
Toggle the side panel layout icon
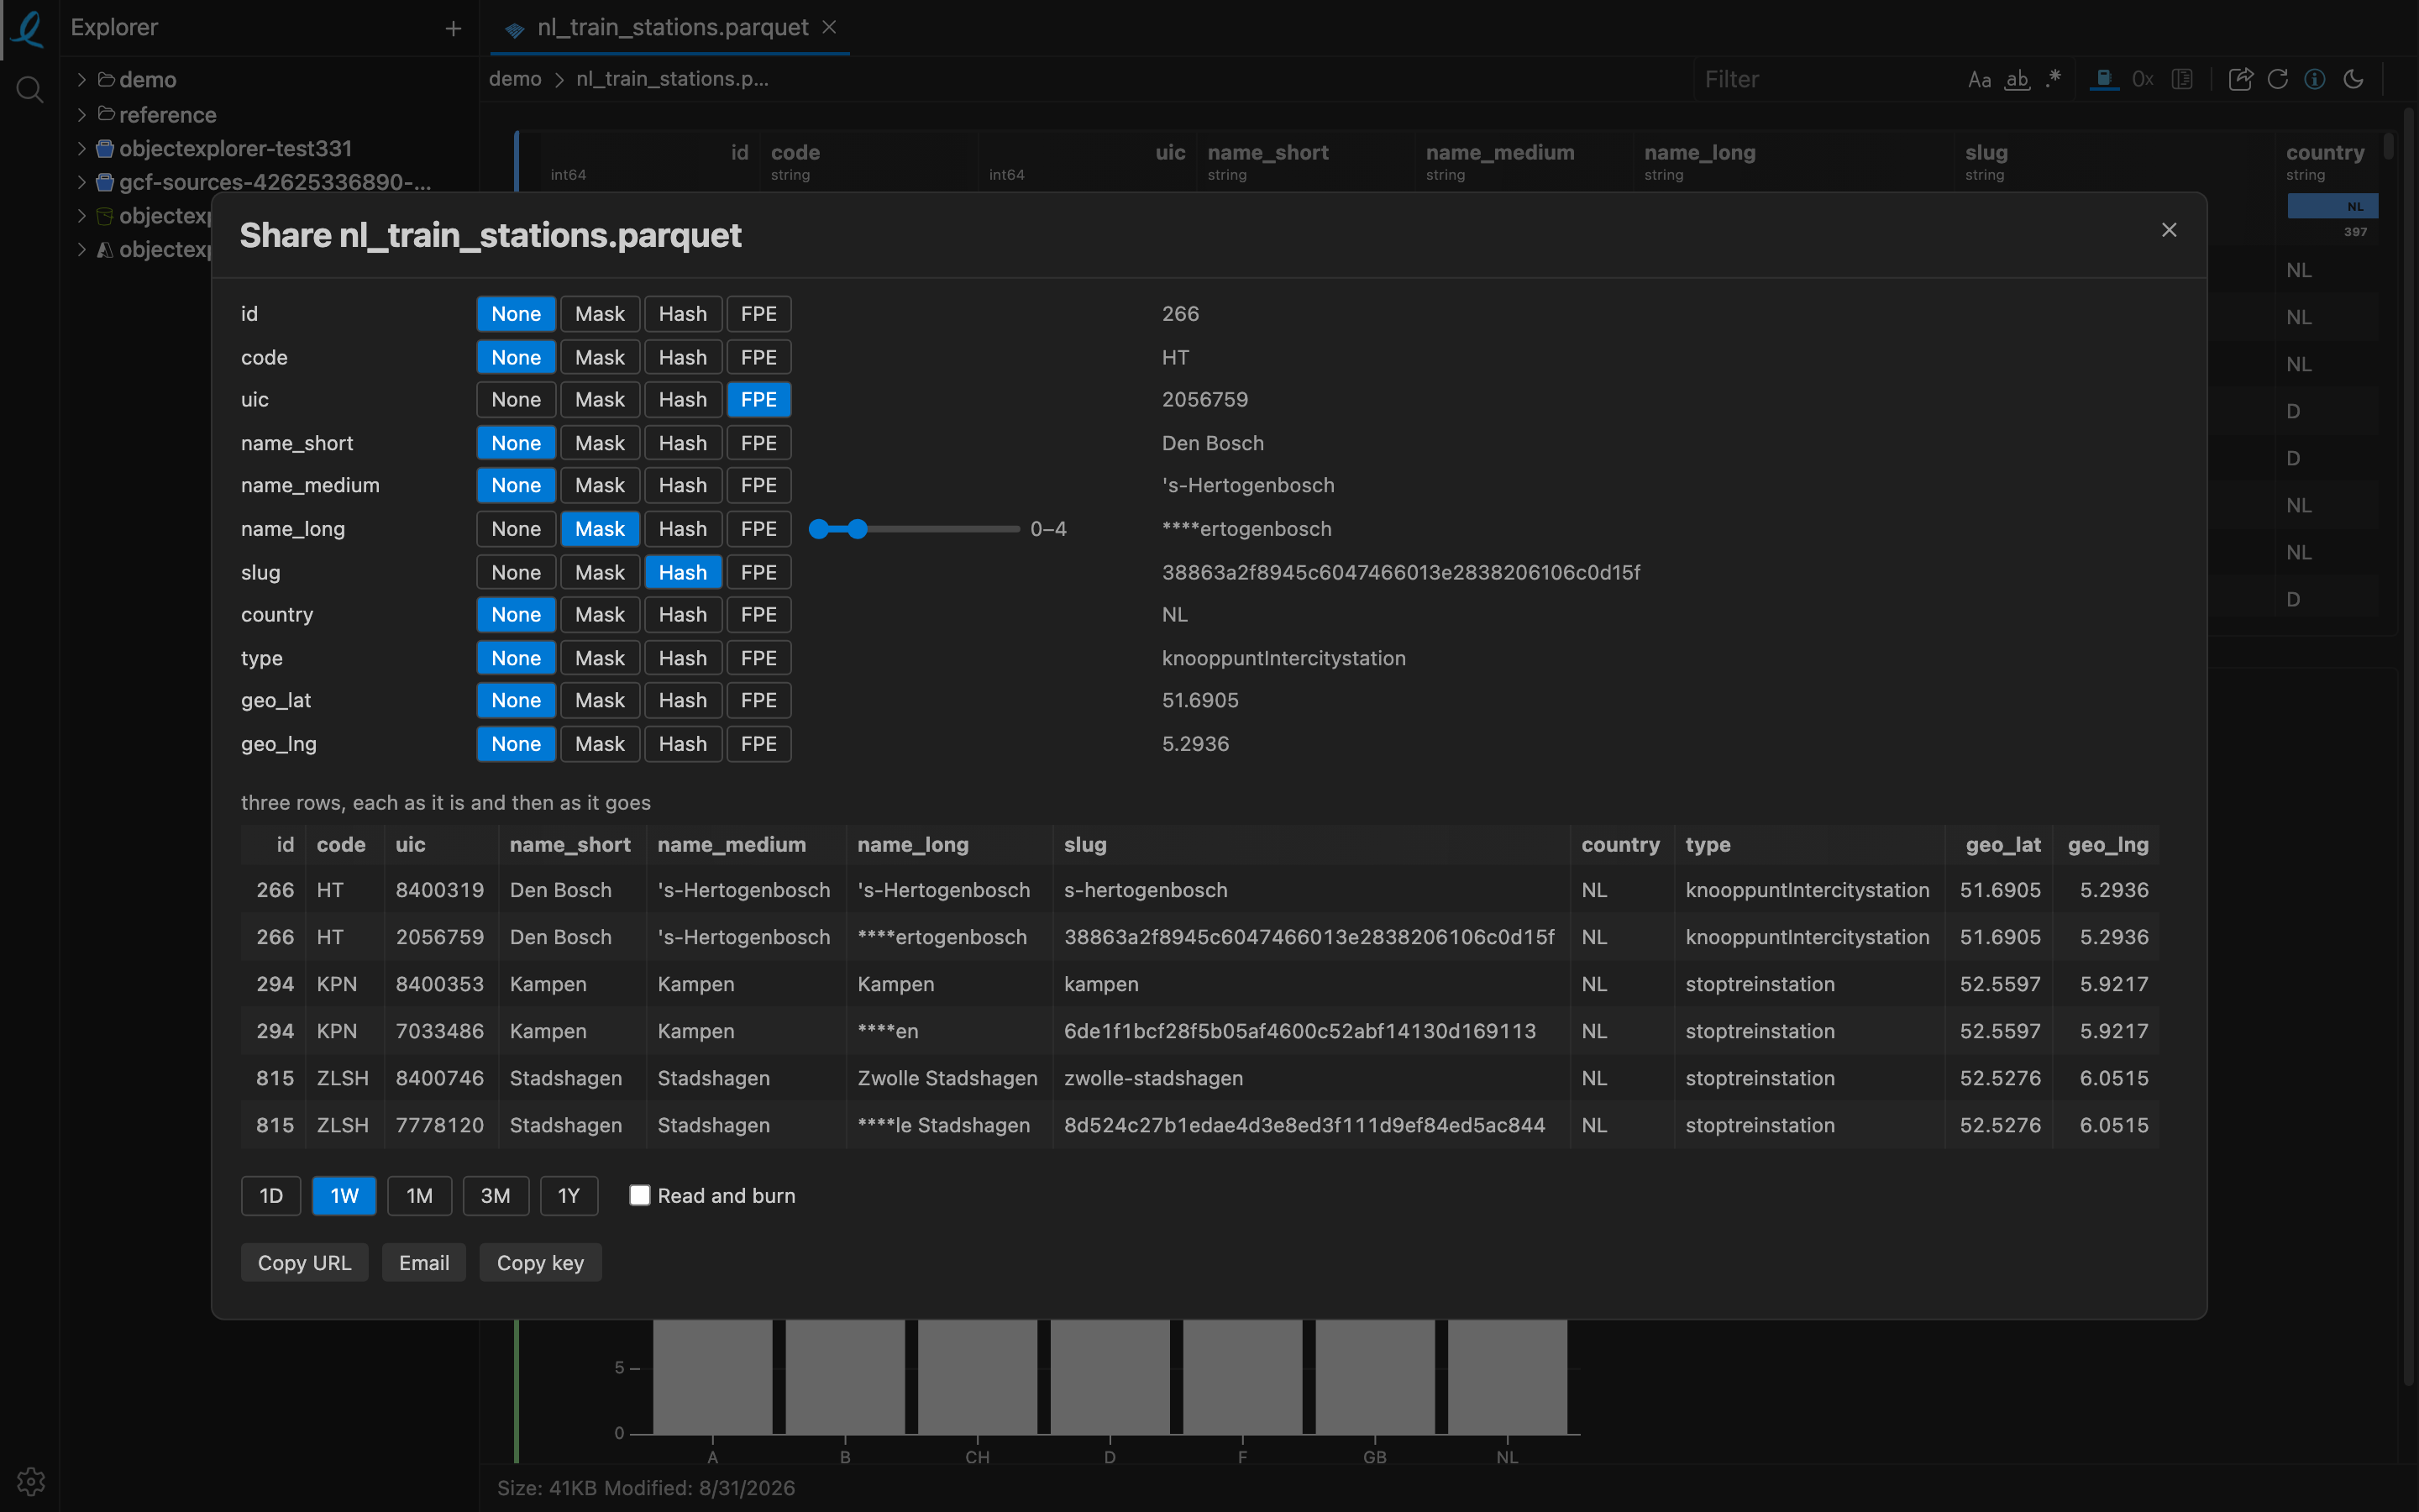(2182, 79)
